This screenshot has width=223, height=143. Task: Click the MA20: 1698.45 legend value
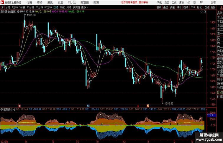point(60,12)
